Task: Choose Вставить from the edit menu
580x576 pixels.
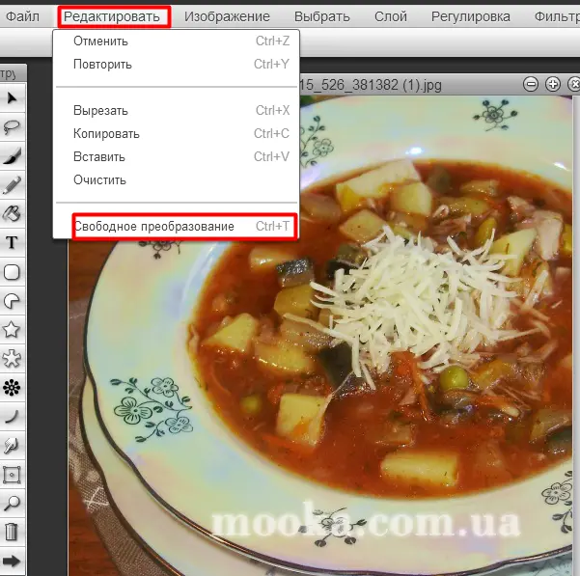Action: click(x=176, y=156)
